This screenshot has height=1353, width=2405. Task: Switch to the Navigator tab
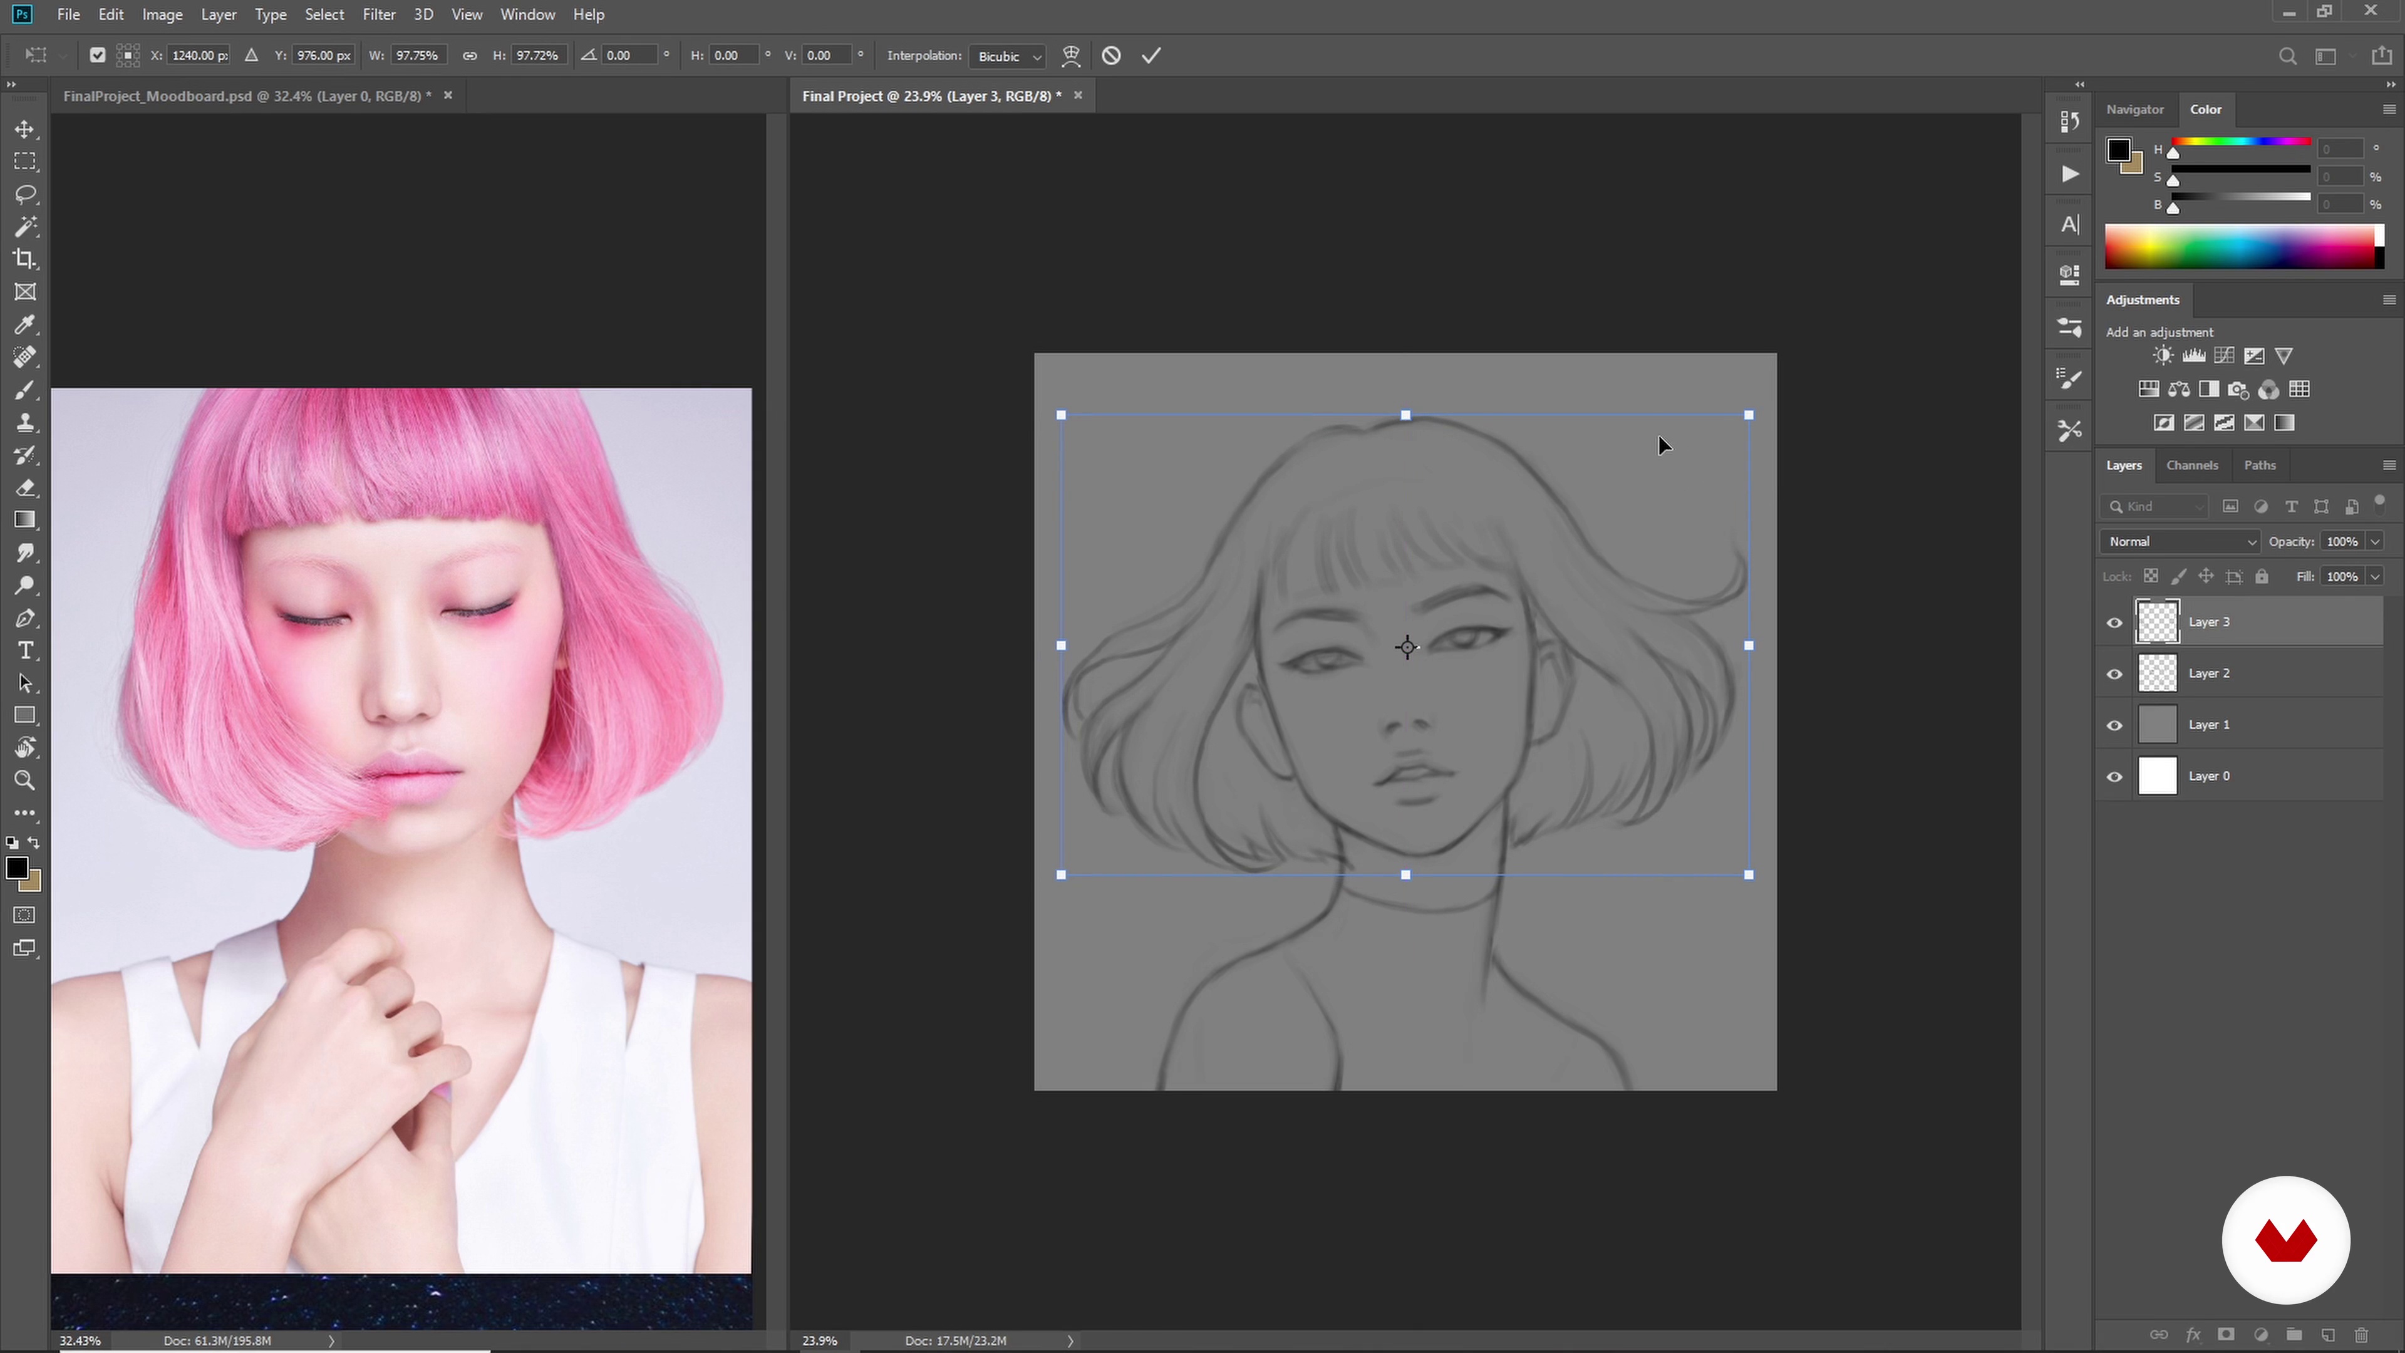2134,109
